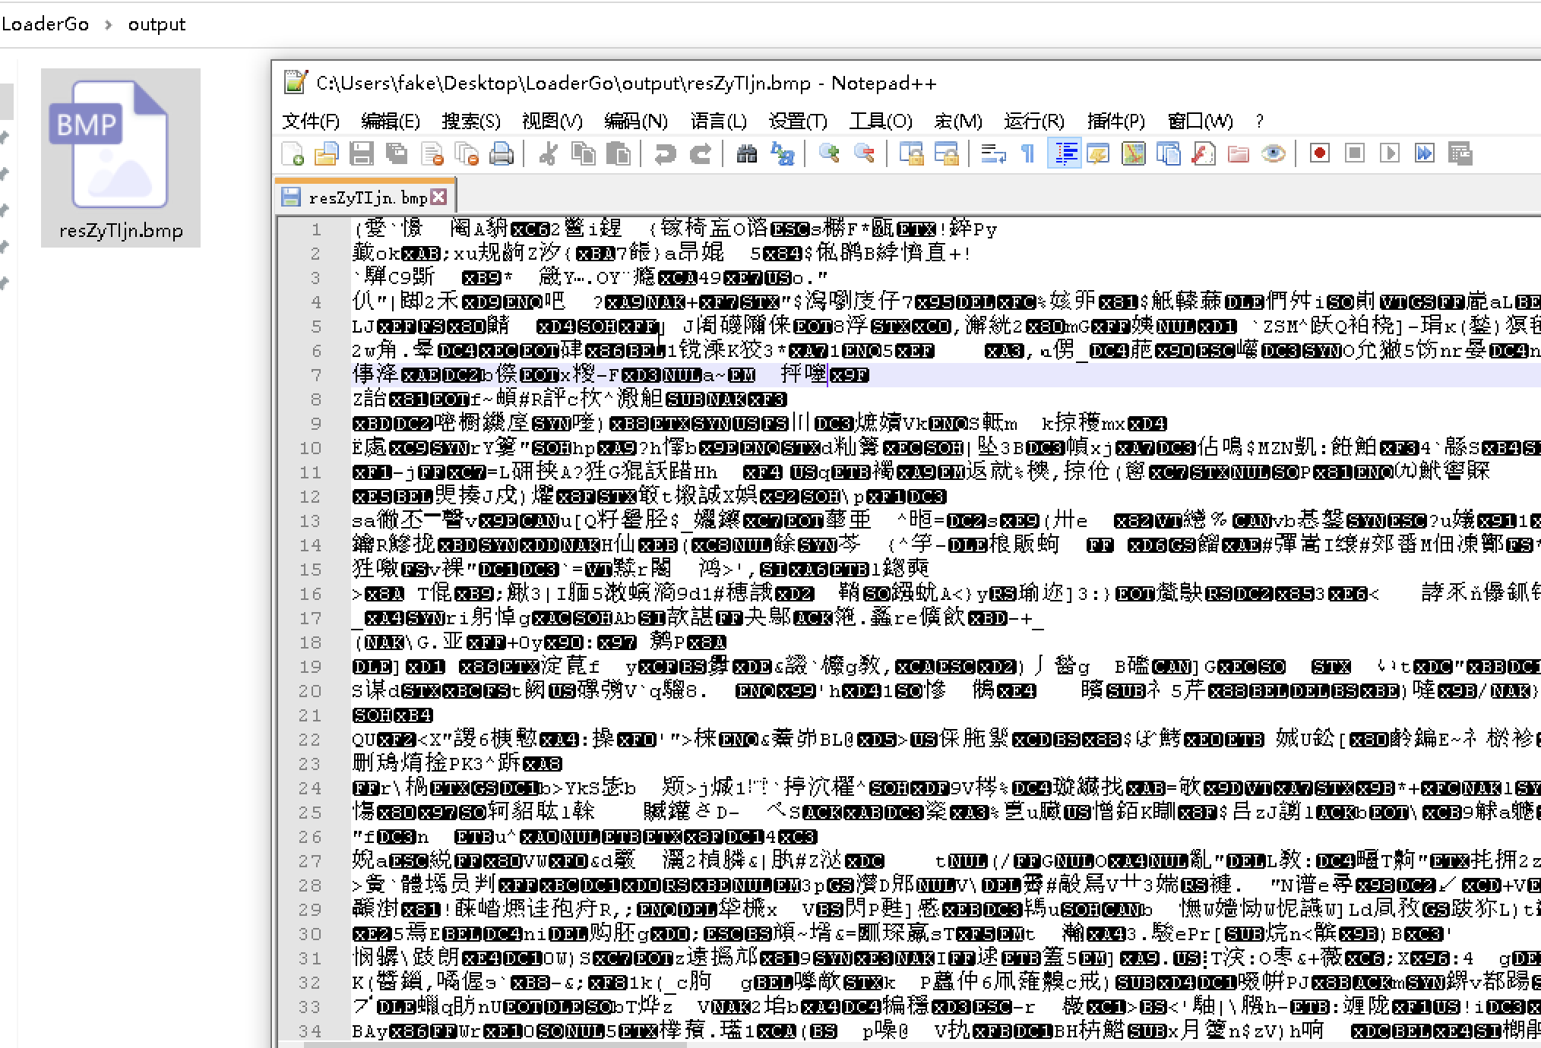Open the 插件(P) plugins menu
This screenshot has width=1541, height=1048.
click(1115, 122)
